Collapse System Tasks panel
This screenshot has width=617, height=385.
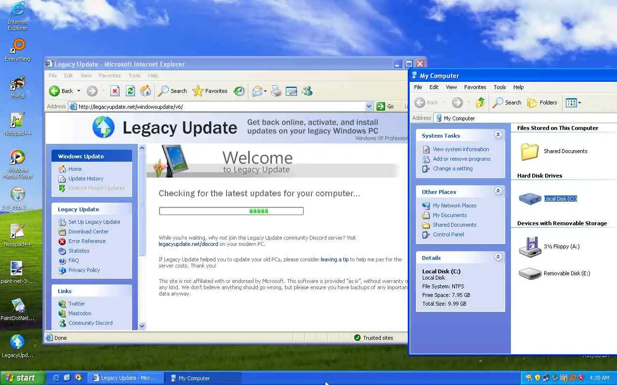tap(498, 135)
